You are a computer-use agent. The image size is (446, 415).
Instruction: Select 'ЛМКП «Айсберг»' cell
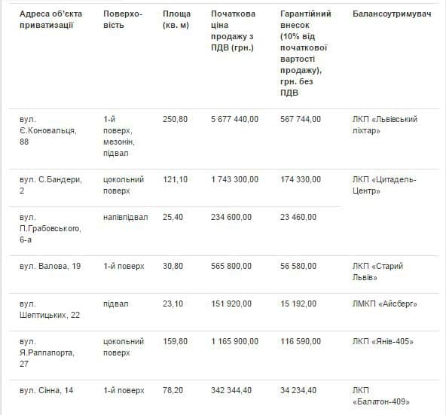click(x=384, y=304)
